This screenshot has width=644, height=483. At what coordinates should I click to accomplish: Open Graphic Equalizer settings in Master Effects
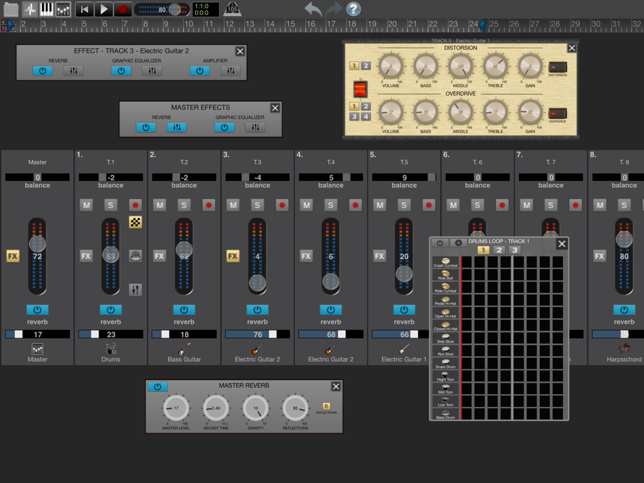(x=255, y=128)
